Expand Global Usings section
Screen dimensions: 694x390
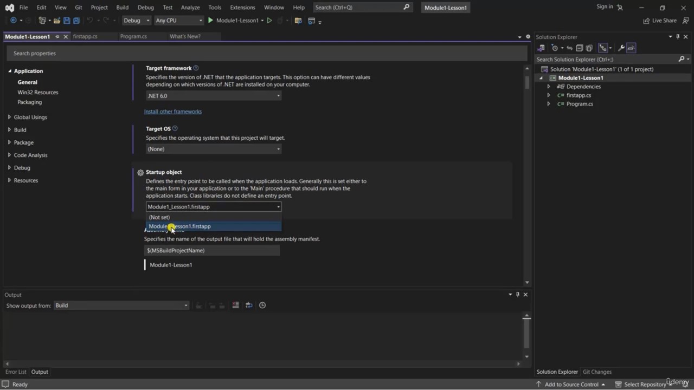pos(9,117)
